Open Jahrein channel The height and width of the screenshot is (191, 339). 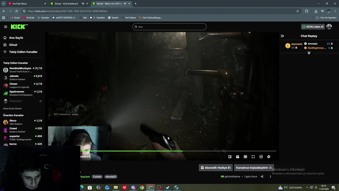[x=23, y=78]
